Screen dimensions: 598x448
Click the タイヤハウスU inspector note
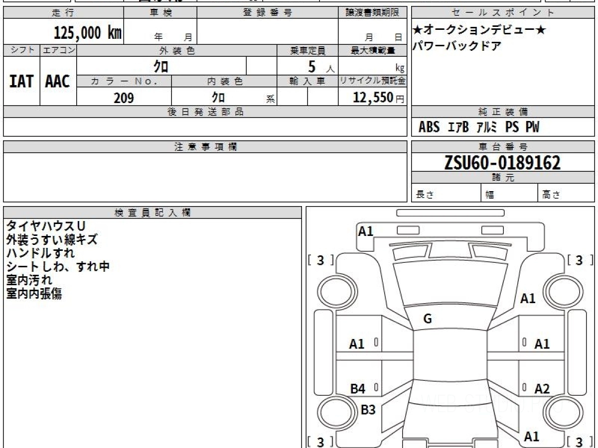(x=46, y=226)
